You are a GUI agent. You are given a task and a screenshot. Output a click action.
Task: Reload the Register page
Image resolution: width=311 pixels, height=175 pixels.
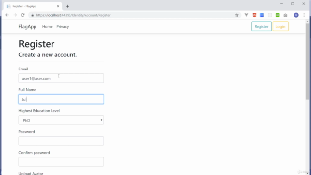pyautogui.click(x=23, y=15)
